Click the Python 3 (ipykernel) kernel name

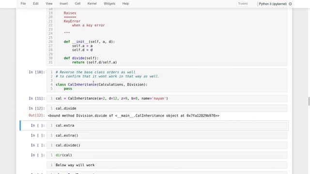[273, 4]
